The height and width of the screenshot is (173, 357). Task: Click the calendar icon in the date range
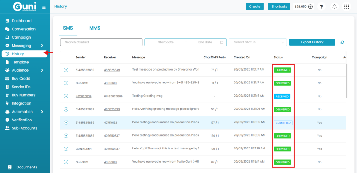point(222,42)
